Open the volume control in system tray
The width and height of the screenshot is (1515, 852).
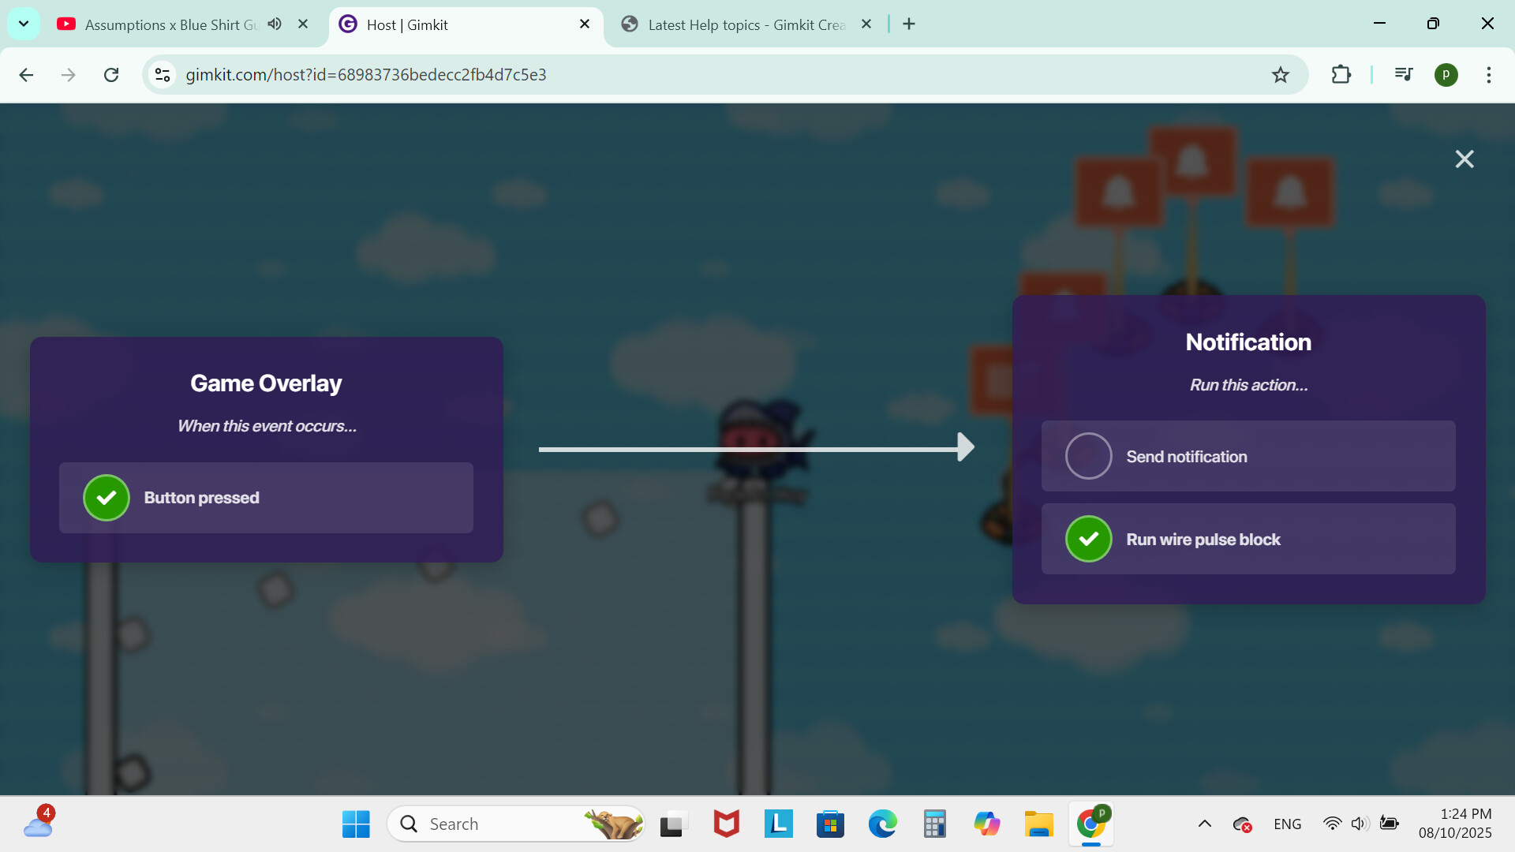1358,824
